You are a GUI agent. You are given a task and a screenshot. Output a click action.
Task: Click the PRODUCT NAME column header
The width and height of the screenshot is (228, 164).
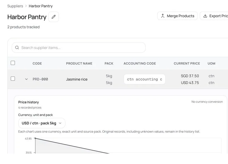(79, 64)
